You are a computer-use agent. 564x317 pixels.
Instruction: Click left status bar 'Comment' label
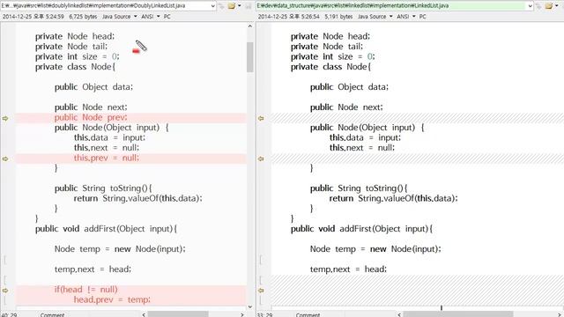coord(52,314)
